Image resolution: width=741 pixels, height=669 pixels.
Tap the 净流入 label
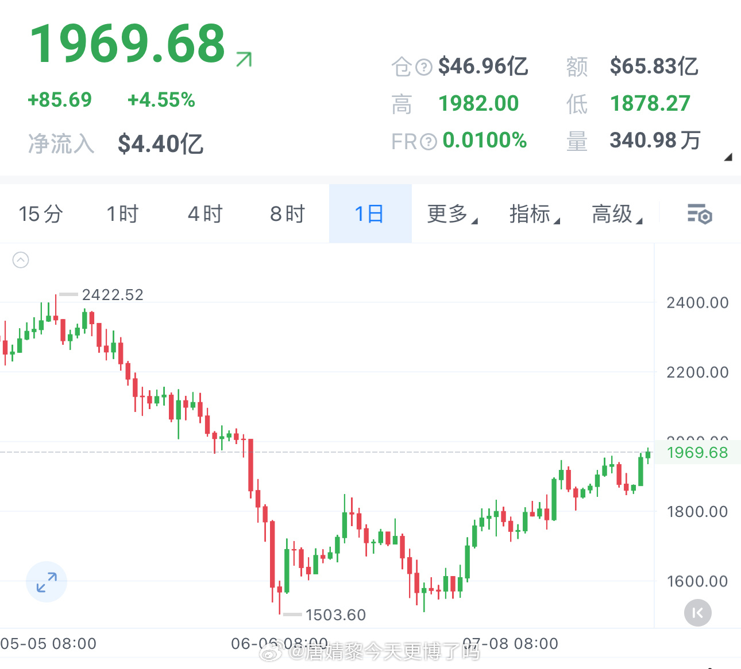(61, 144)
